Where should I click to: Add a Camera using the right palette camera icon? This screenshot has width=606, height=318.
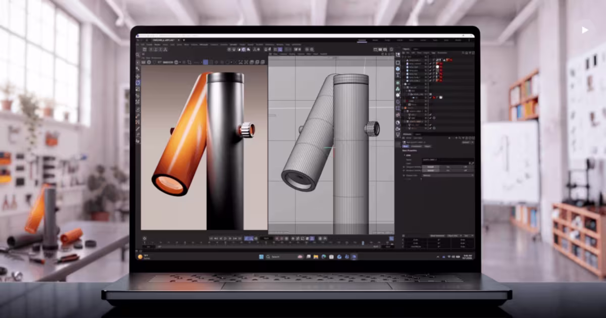coord(398,129)
